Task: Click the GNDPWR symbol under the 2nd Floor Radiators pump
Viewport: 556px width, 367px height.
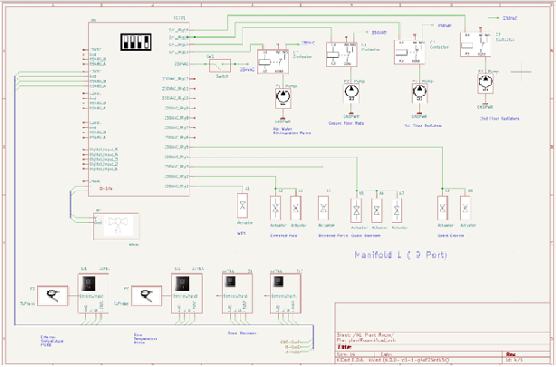Action: coord(485,106)
